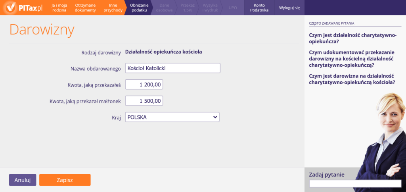Click the Nazwa obdarowanego text field

(172, 68)
